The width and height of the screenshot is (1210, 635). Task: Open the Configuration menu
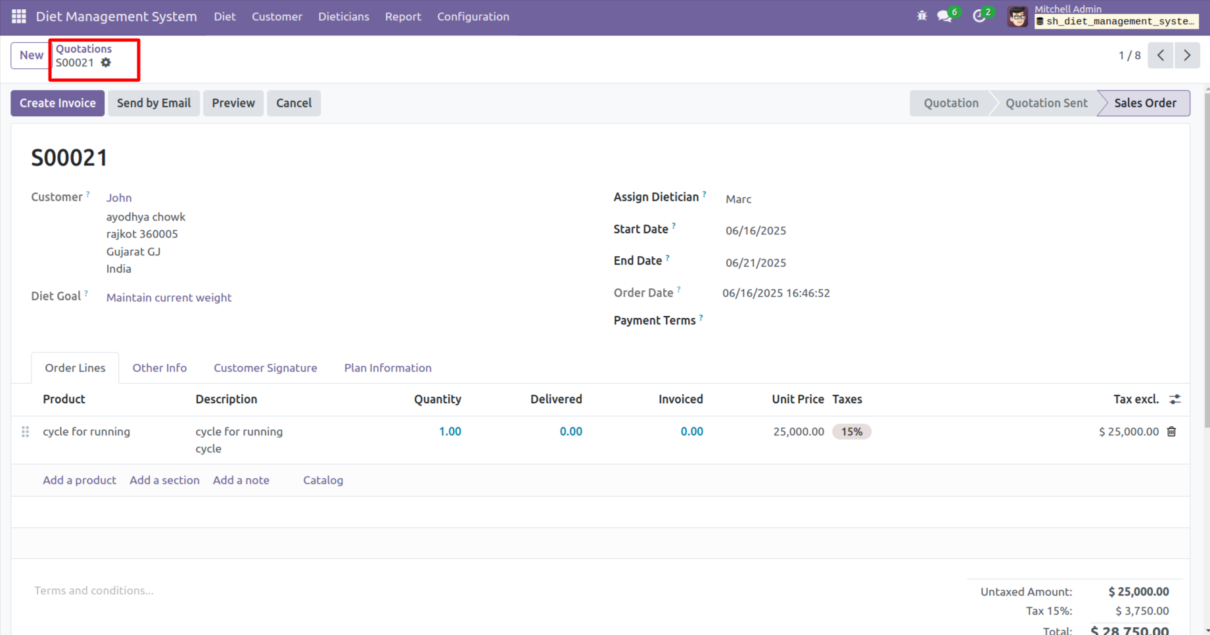pos(473,17)
